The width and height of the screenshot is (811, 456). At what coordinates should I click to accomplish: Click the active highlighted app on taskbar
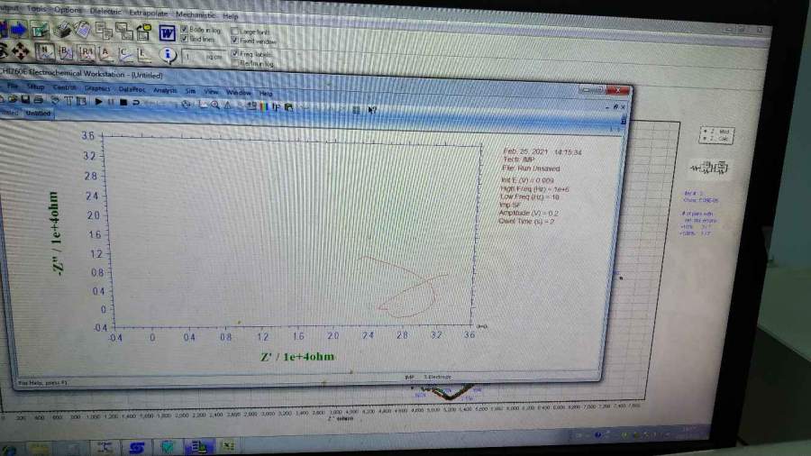198,446
